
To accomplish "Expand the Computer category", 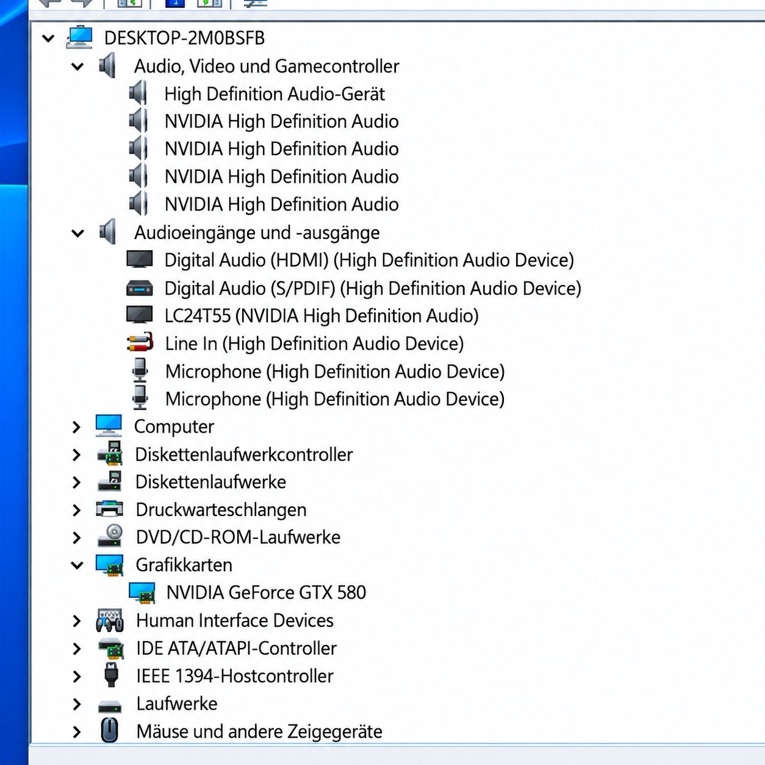I will pyautogui.click(x=76, y=427).
